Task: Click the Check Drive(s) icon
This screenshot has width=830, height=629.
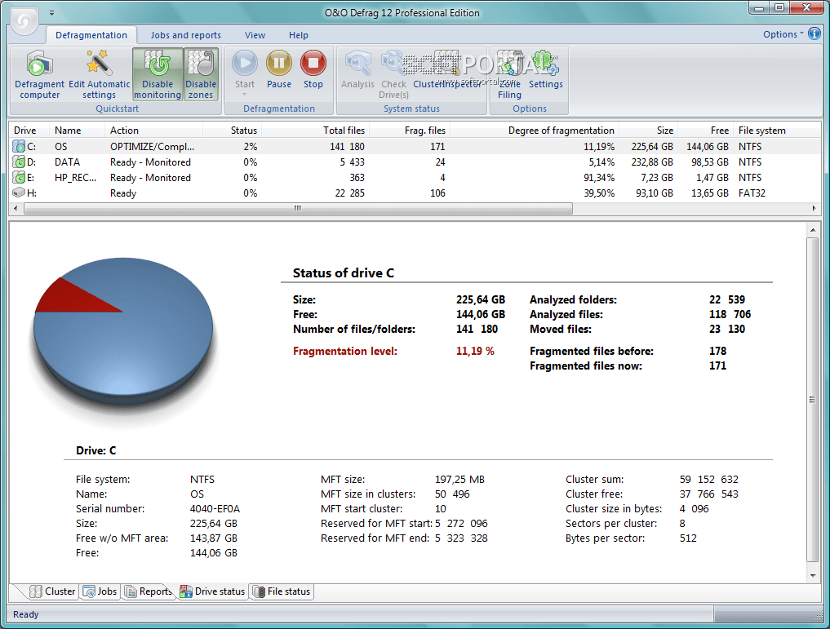Action: pyautogui.click(x=393, y=63)
